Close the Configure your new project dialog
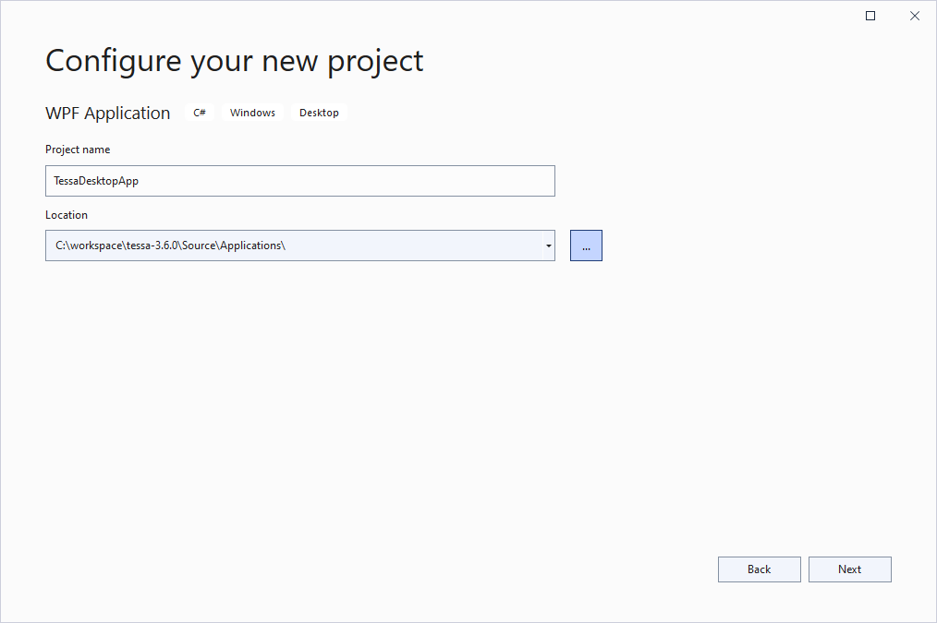937x623 pixels. coord(915,16)
